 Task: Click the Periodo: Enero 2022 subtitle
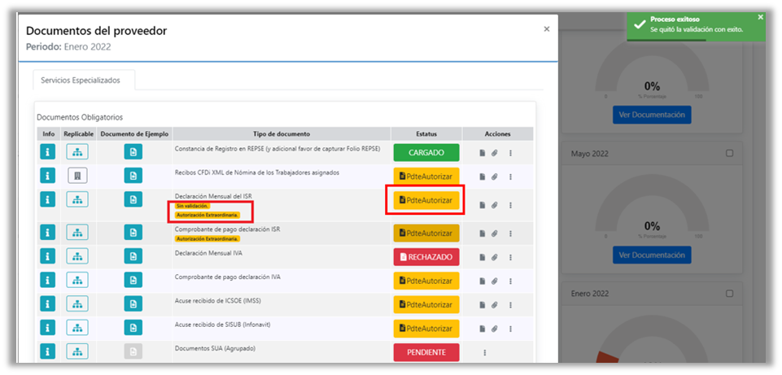(x=68, y=47)
